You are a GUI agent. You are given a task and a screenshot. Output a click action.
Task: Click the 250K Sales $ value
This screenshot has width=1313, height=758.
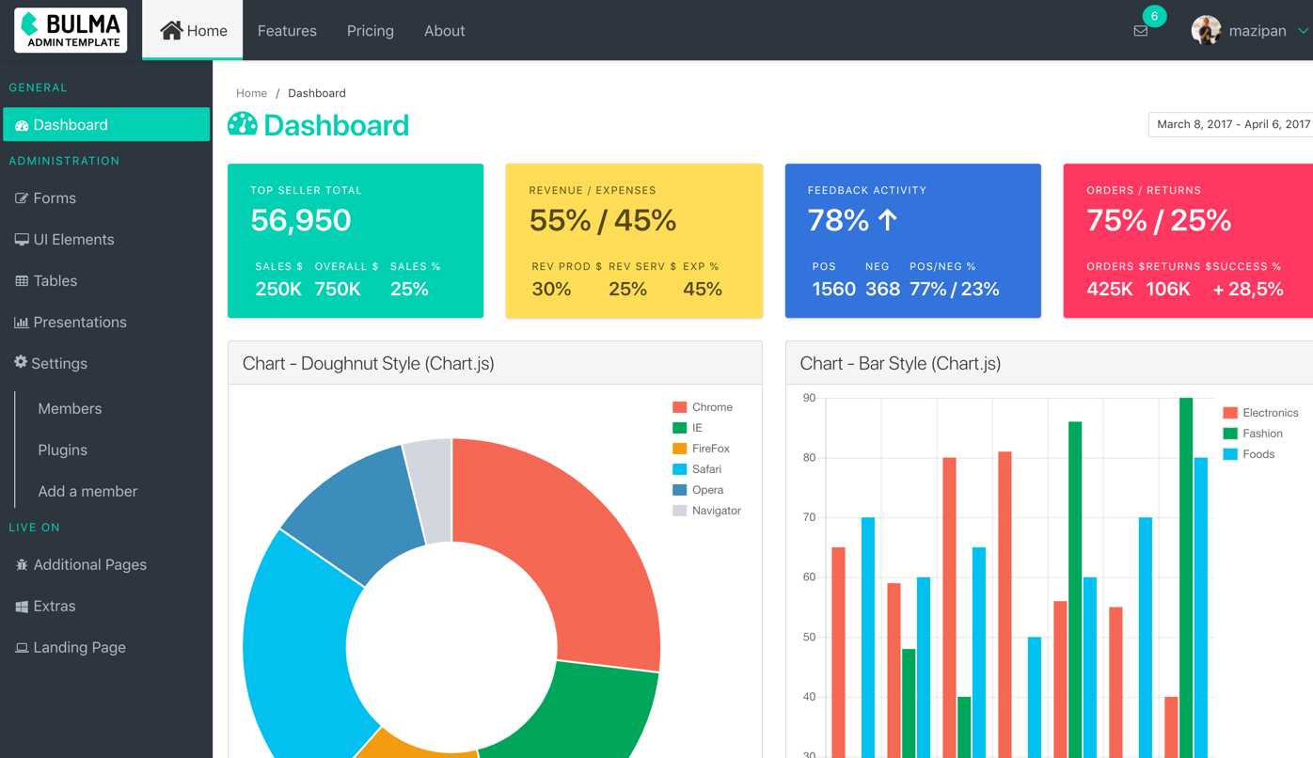tap(278, 290)
